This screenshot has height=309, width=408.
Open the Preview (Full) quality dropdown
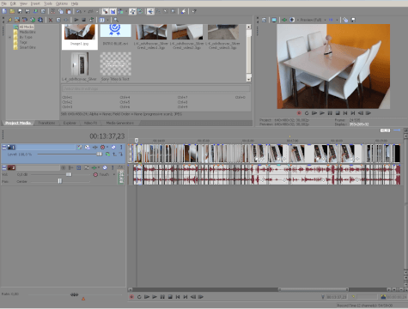(x=312, y=20)
